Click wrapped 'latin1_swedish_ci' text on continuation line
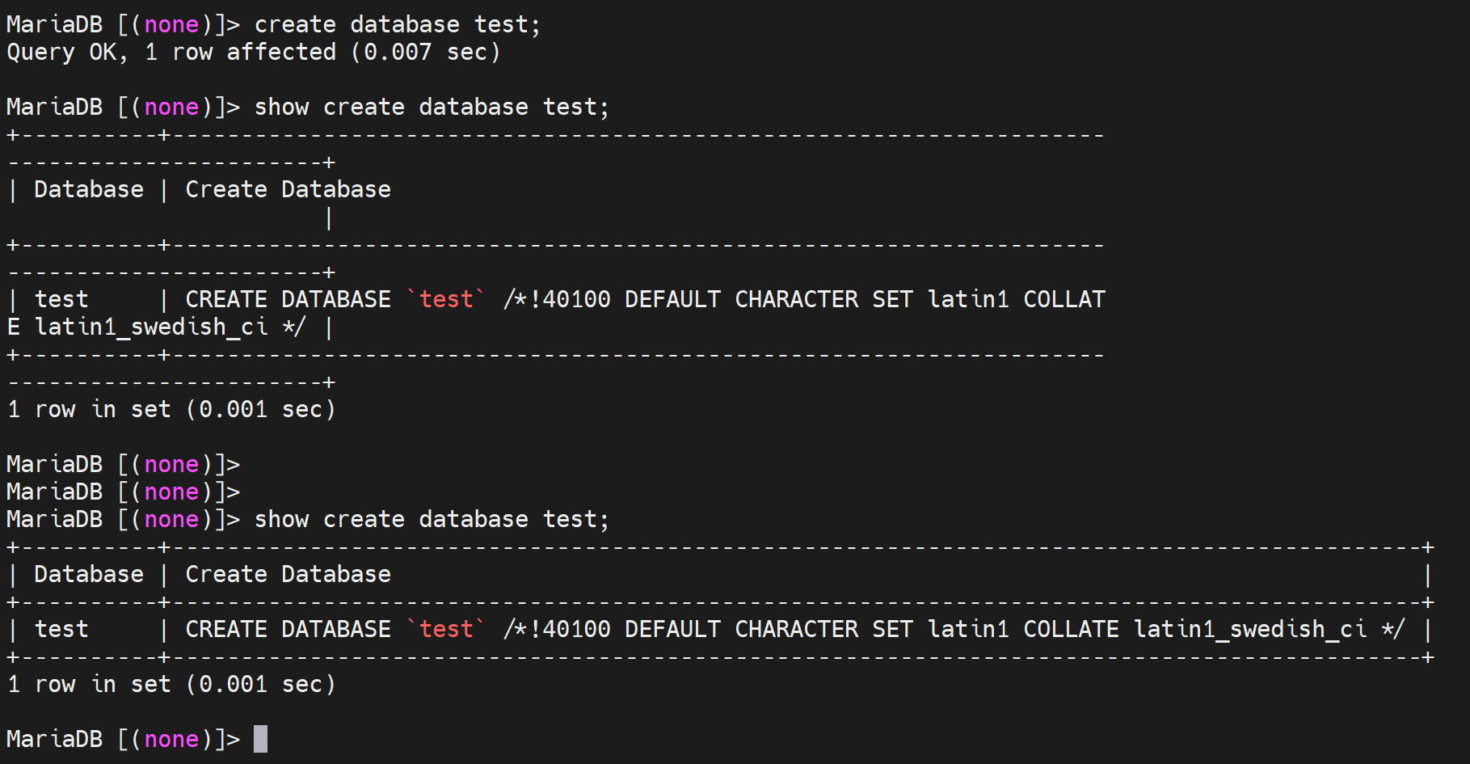The width and height of the screenshot is (1470, 764). pyautogui.click(x=151, y=327)
